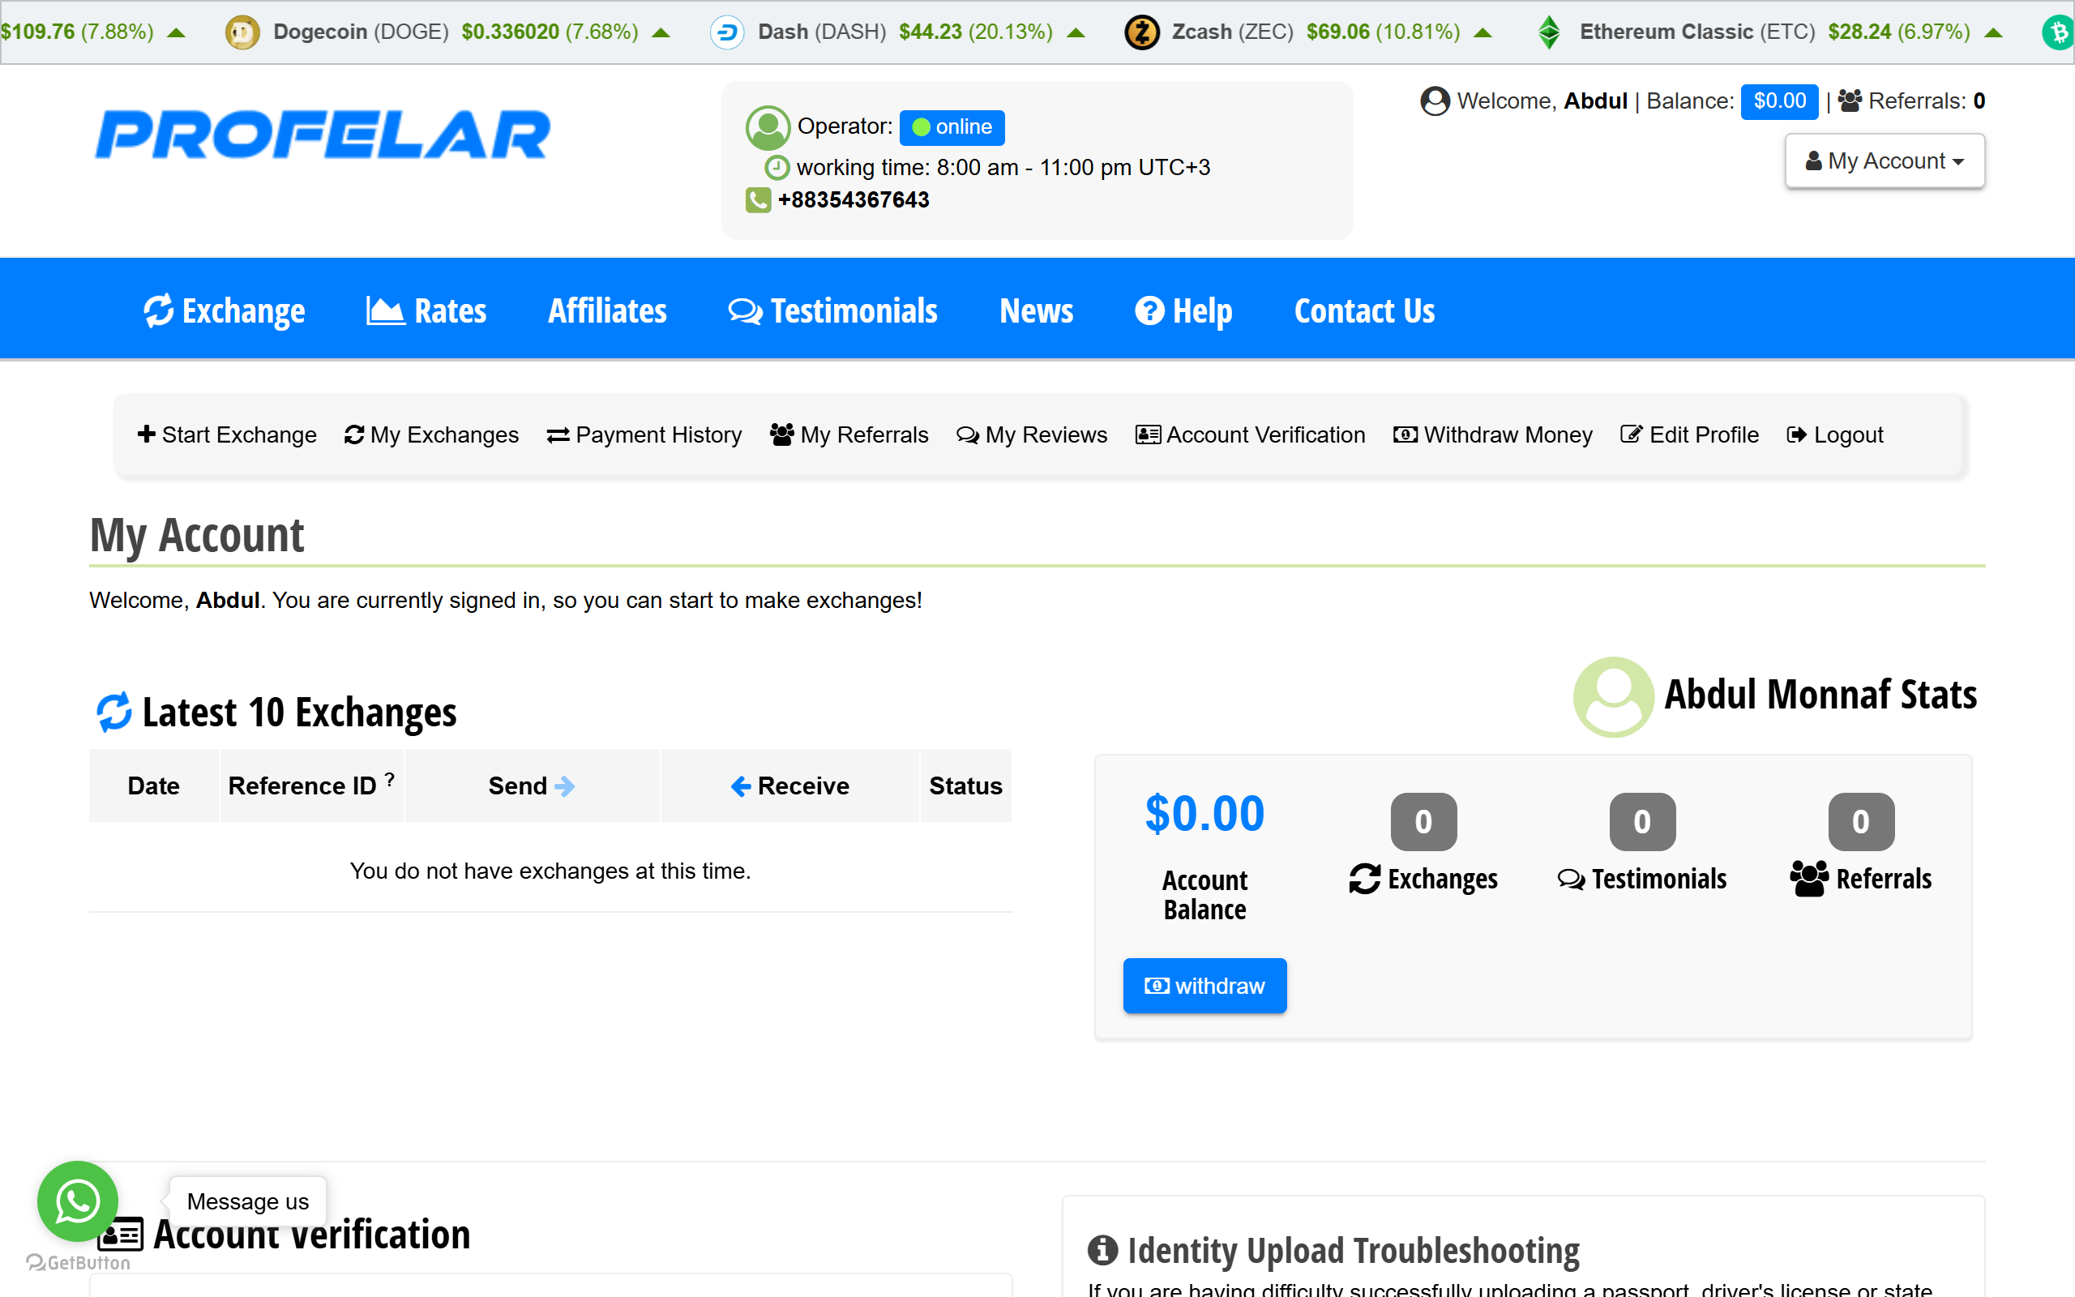Open the My Account dropdown

coord(1885,161)
